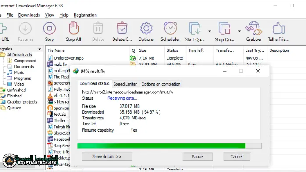
Task: Expand the Start Queue dropdown arrow
Action: (x=210, y=31)
